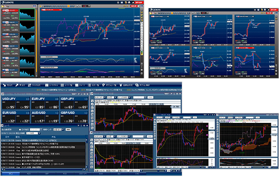The image size is (279, 177).
Task: Open the currency pair dropdown on AUD/JPY chart
Action: pyautogui.click(x=100, y=97)
